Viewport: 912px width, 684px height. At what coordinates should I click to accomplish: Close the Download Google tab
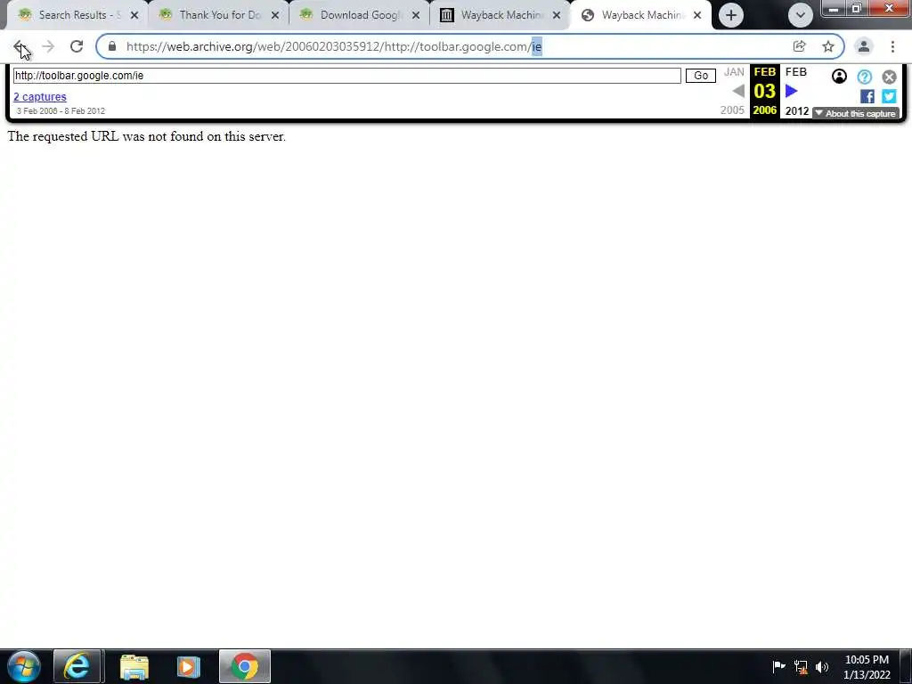pyautogui.click(x=416, y=16)
